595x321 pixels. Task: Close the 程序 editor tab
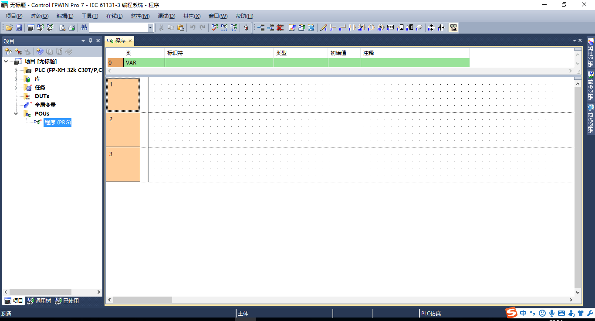(130, 41)
